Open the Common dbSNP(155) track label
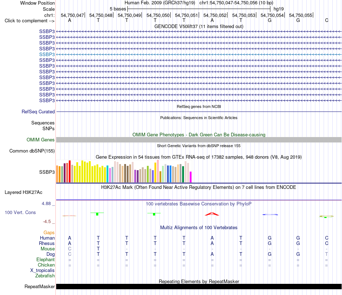This screenshot has width=342, height=295. coord(32,151)
